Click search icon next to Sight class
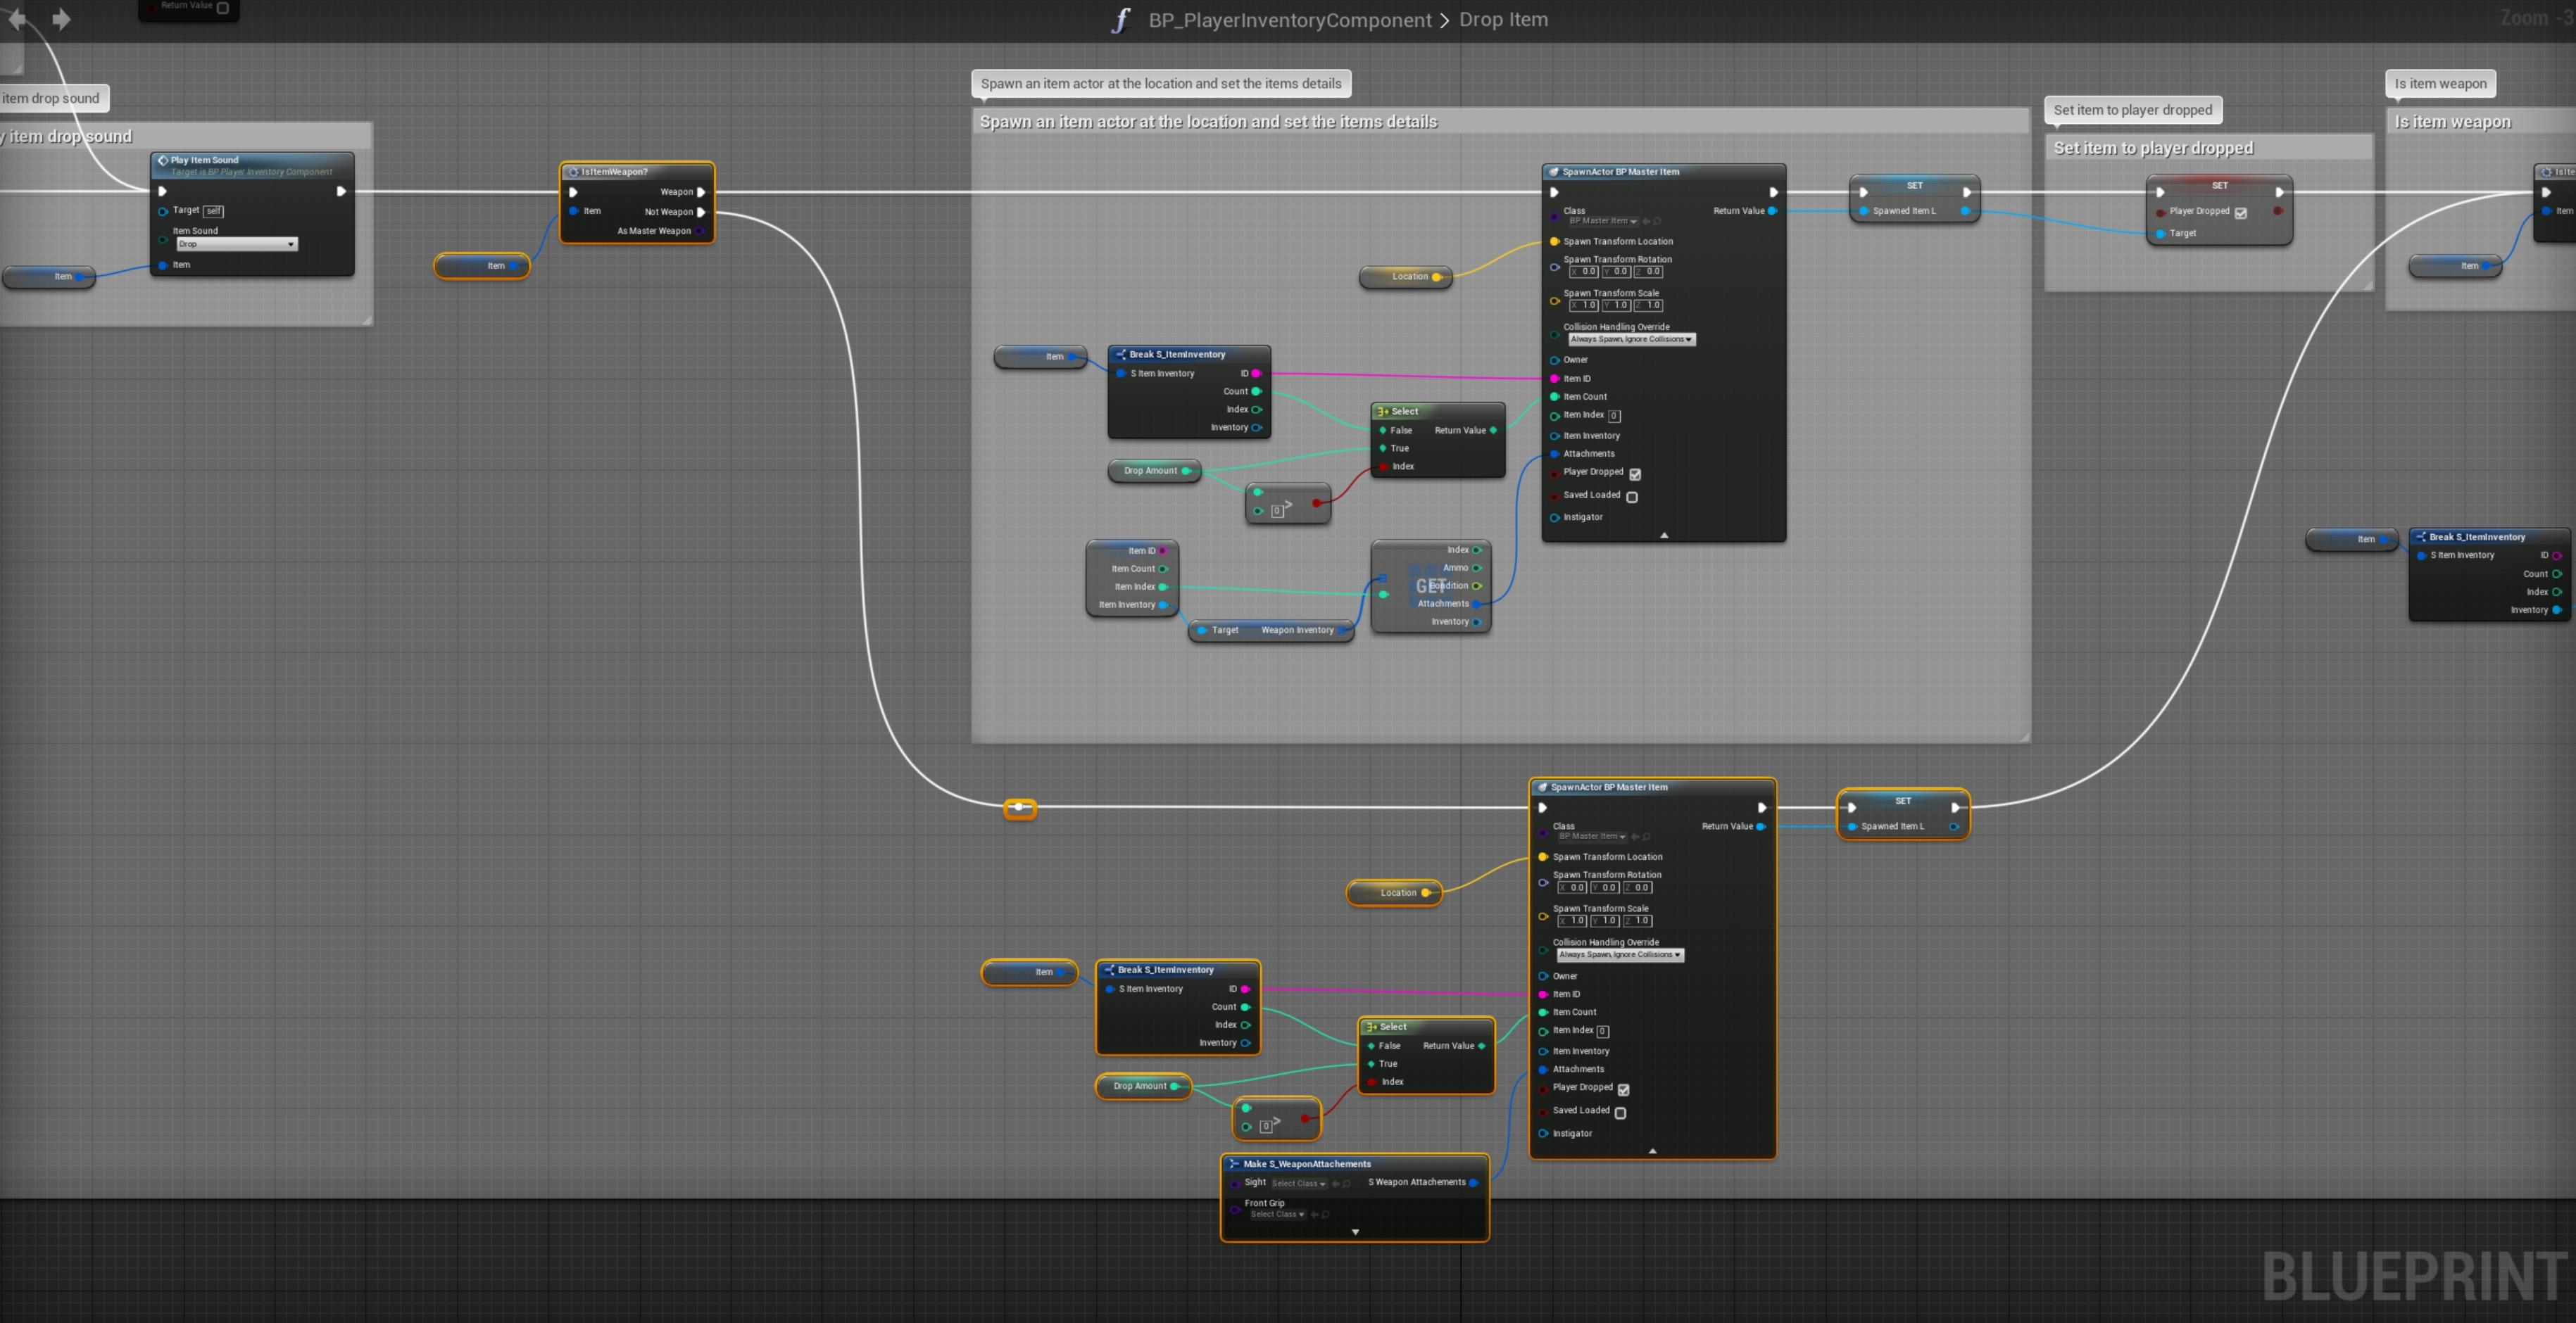The width and height of the screenshot is (2576, 1323). click(1347, 1184)
